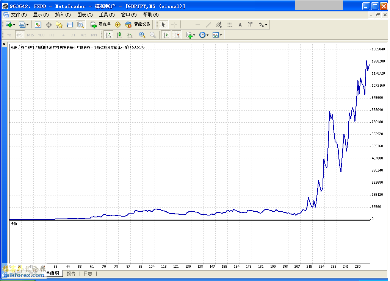
Task: Show the Data Window crosshair-target icon
Action: coord(49,25)
